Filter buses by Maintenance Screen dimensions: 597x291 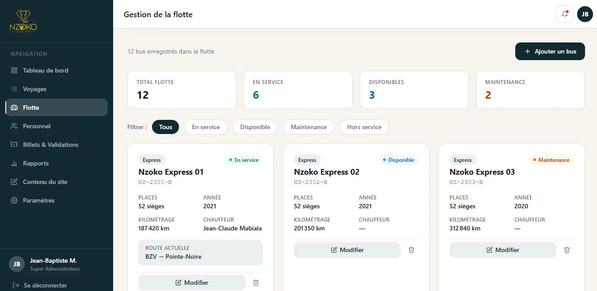click(x=309, y=127)
